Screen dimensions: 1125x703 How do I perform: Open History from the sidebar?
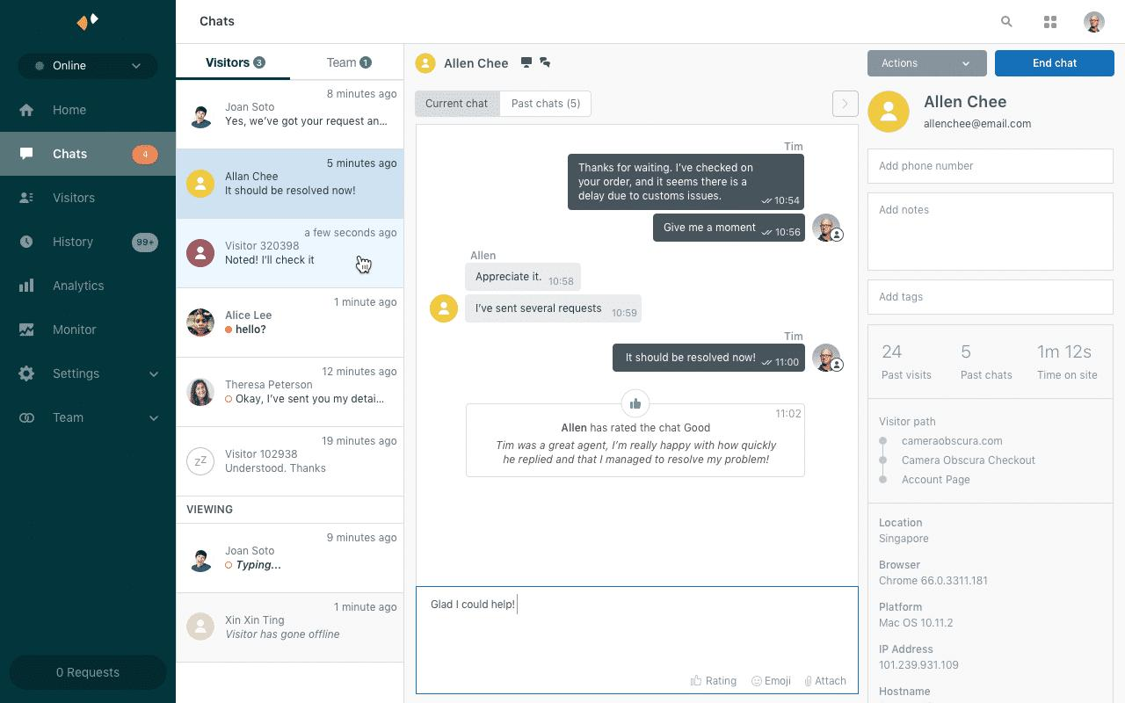tap(72, 242)
